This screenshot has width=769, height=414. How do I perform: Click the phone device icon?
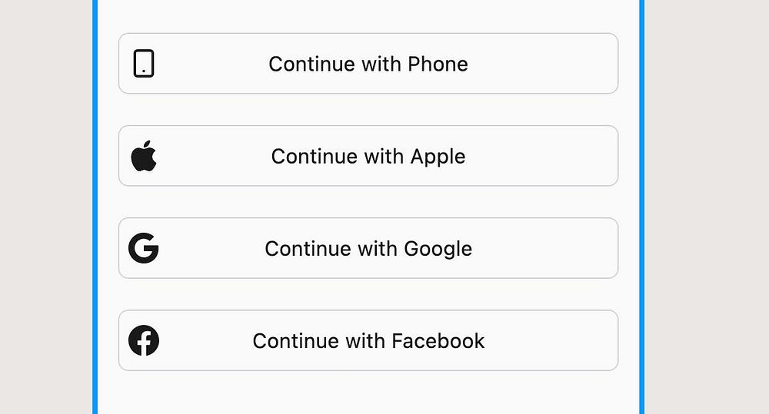coord(144,64)
